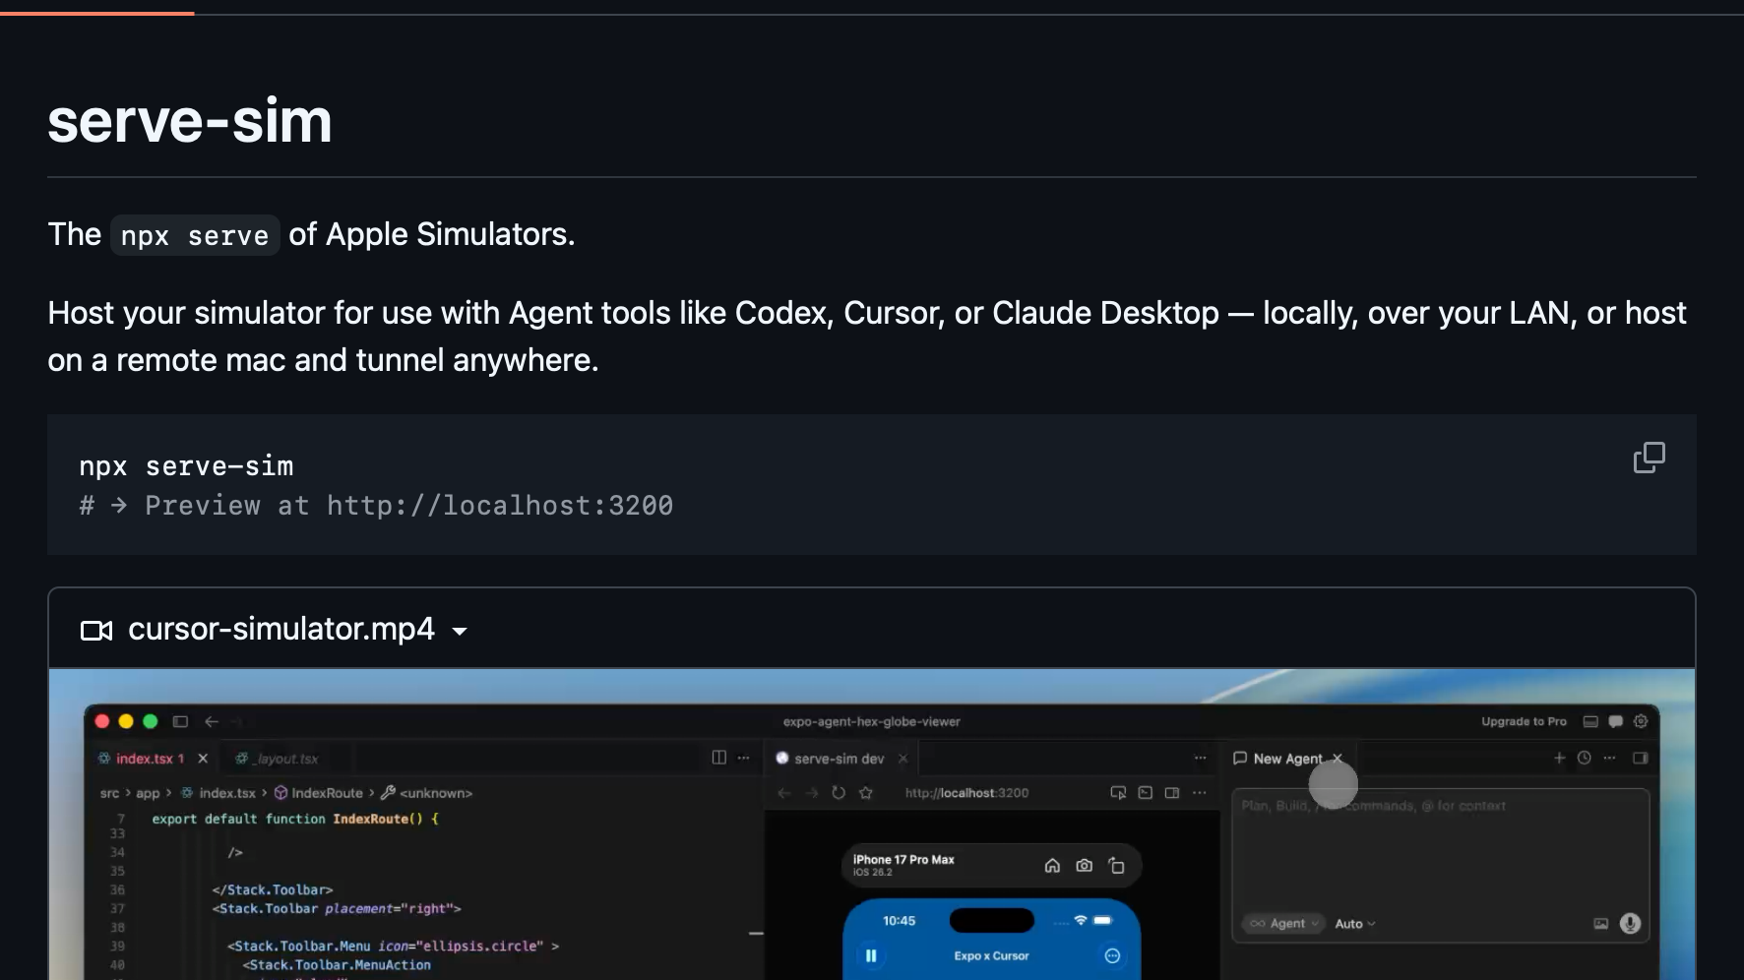
Task: Click the Upgrade to Pro link
Action: [1524, 721]
